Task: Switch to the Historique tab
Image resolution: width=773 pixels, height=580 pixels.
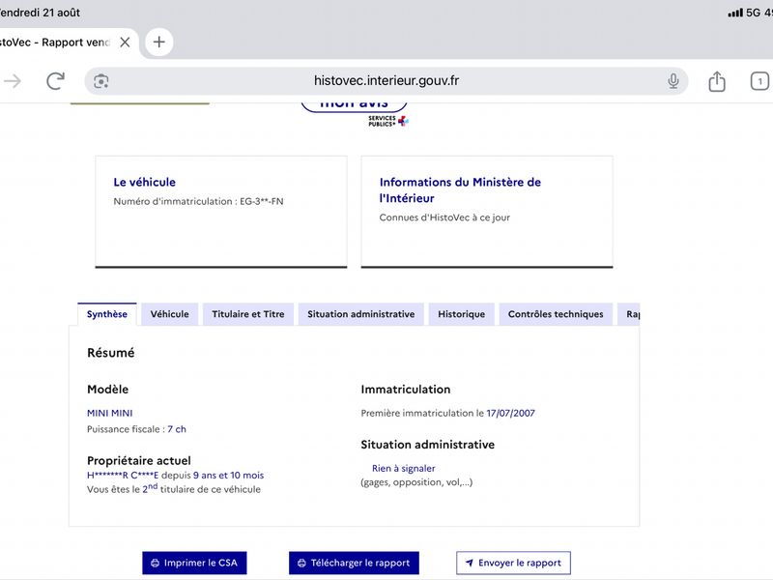Action: tap(462, 314)
